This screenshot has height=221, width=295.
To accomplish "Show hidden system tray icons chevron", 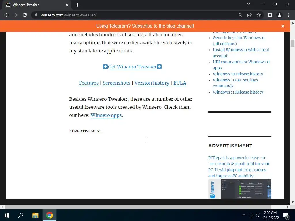I will pyautogui.click(x=244, y=215).
